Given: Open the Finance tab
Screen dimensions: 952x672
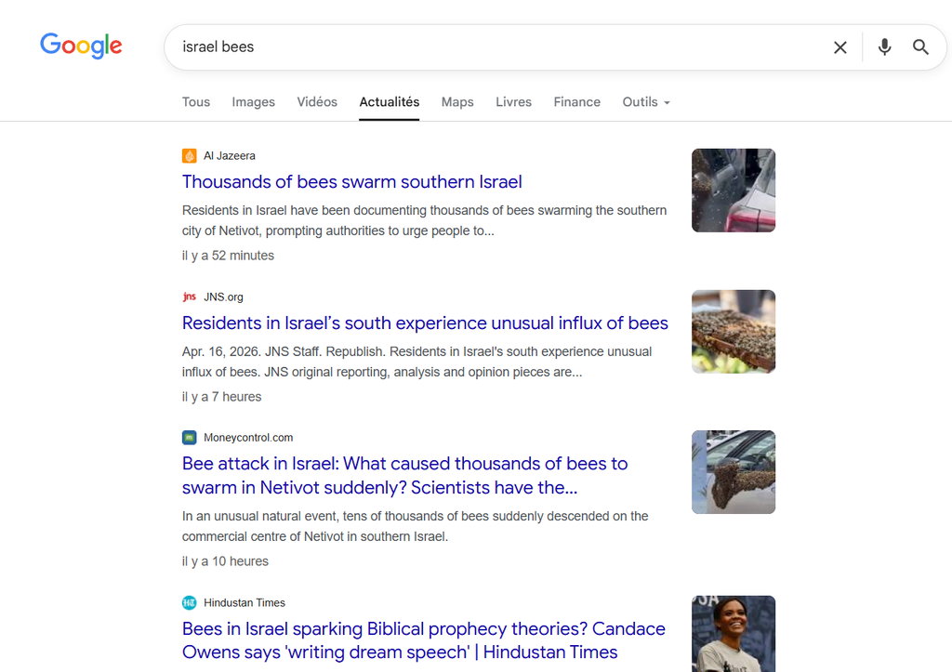Looking at the screenshot, I should pyautogui.click(x=576, y=102).
